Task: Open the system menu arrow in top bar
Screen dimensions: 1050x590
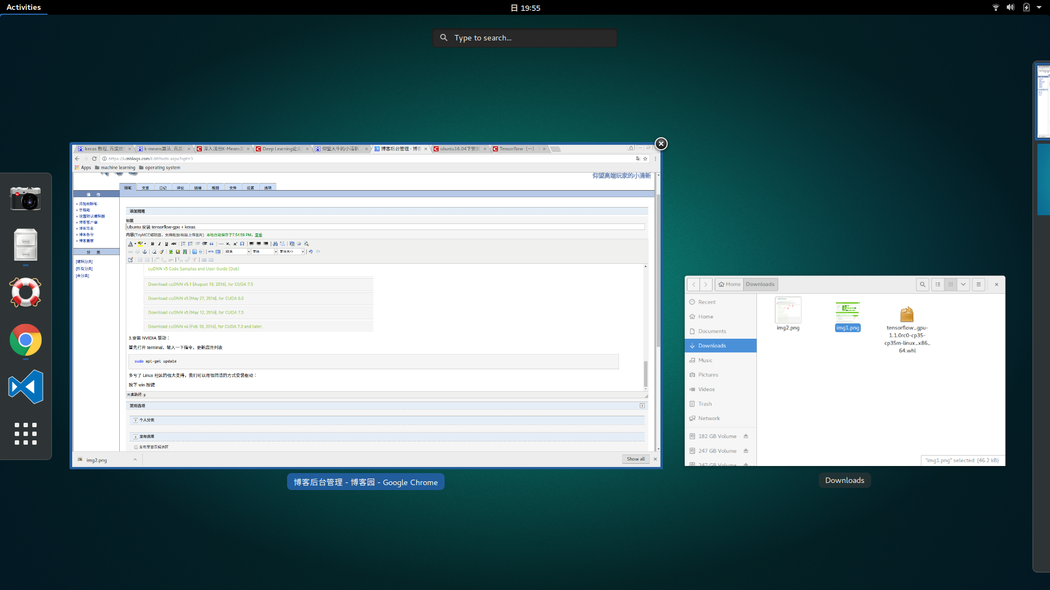Action: [x=1039, y=8]
